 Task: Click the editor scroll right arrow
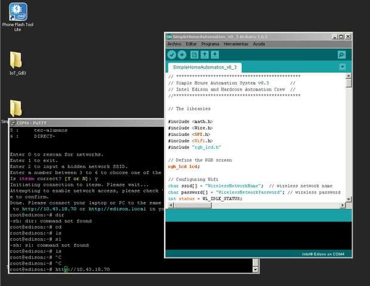[343, 205]
